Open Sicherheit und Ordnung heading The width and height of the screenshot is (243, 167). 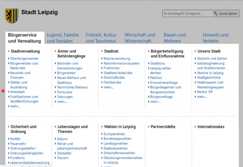(24, 129)
